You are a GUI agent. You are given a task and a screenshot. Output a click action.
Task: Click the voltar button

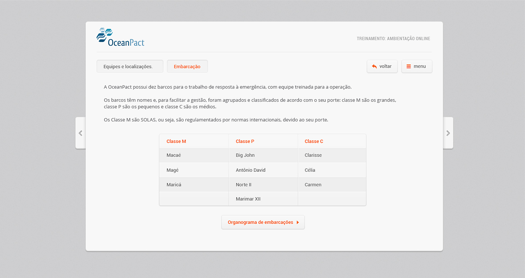pyautogui.click(x=382, y=66)
